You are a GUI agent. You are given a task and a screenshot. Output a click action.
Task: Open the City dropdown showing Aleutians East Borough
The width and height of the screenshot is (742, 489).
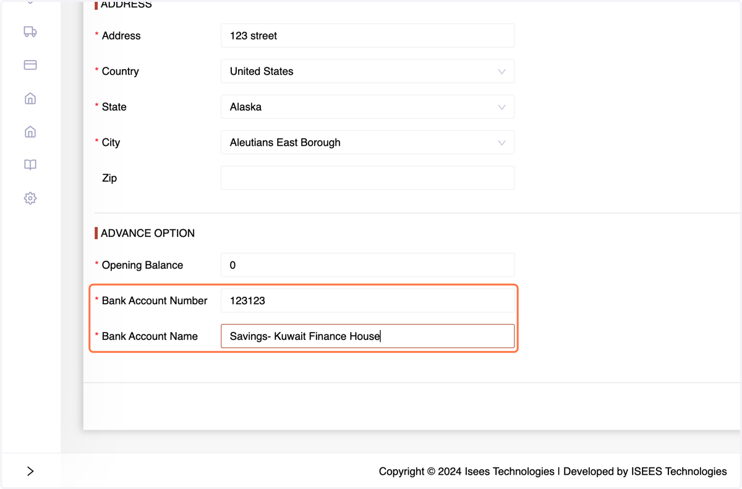(x=367, y=142)
